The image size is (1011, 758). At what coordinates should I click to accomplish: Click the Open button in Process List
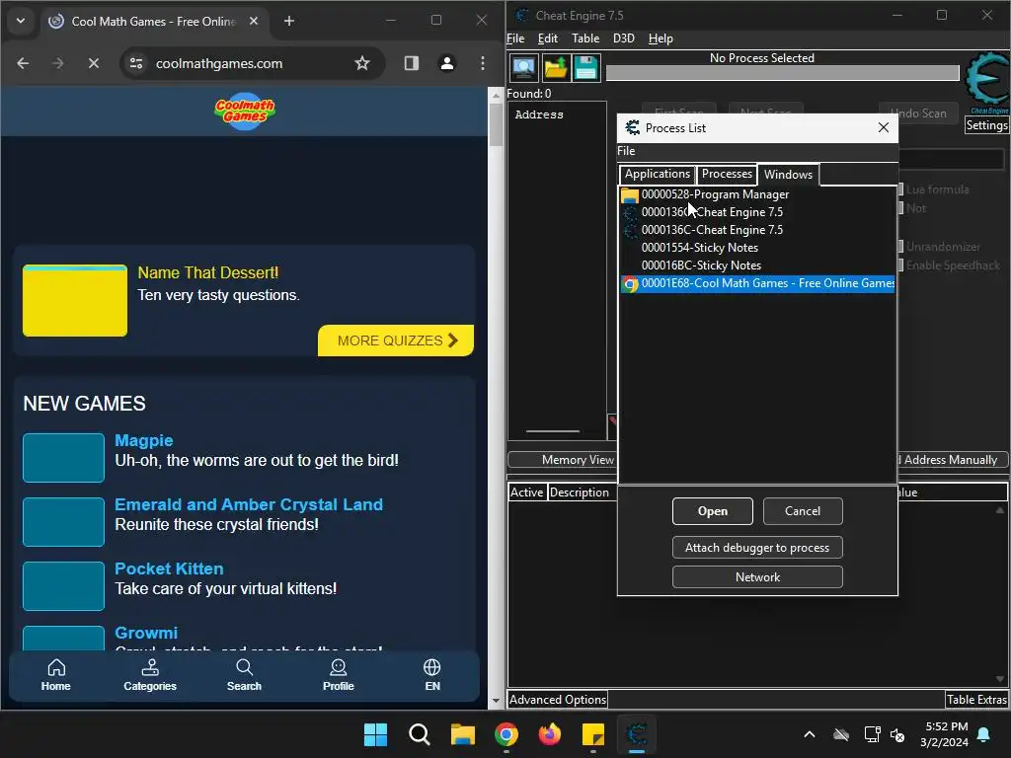click(713, 511)
